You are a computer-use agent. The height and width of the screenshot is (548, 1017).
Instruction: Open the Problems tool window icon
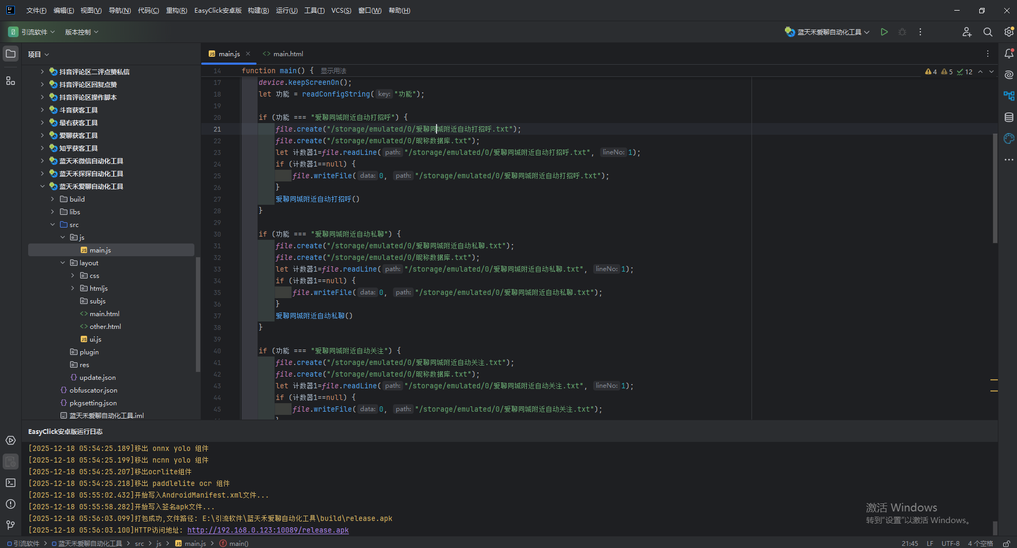pos(11,504)
